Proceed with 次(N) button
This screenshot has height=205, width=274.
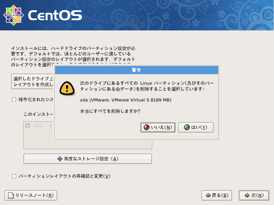click(x=254, y=195)
